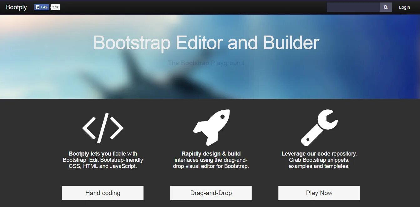
Task: Click the 3.9k like count badge
Action: (x=55, y=7)
